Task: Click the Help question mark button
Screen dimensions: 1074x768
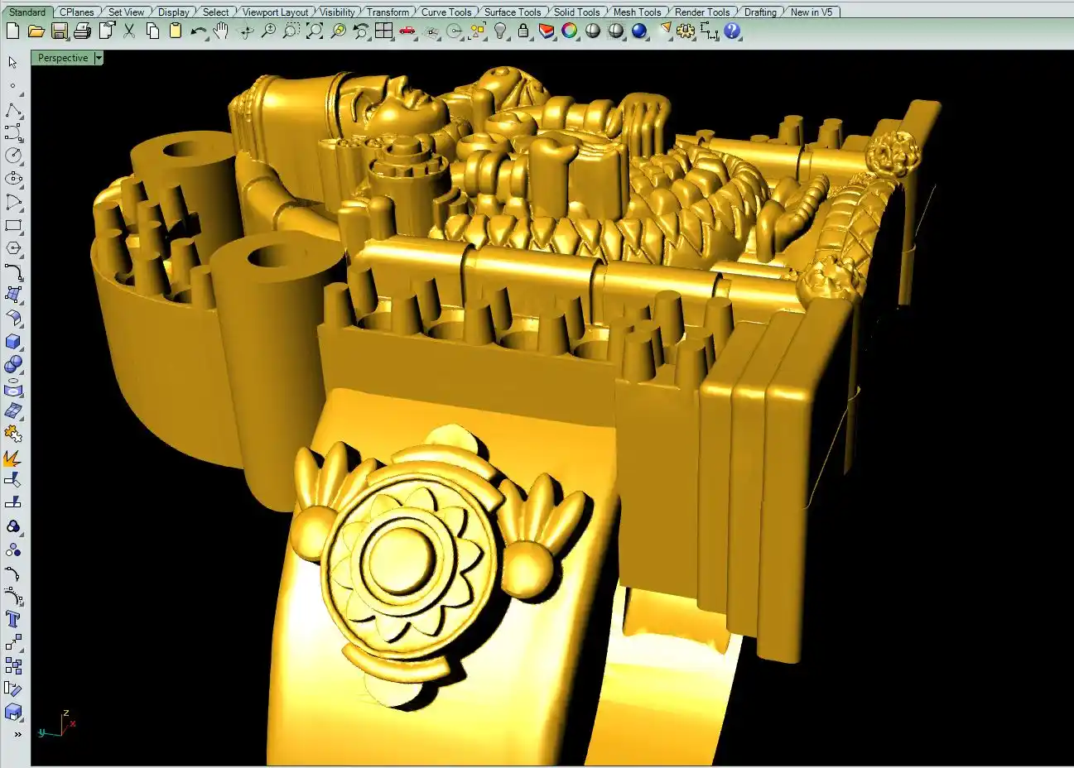Action: click(732, 31)
